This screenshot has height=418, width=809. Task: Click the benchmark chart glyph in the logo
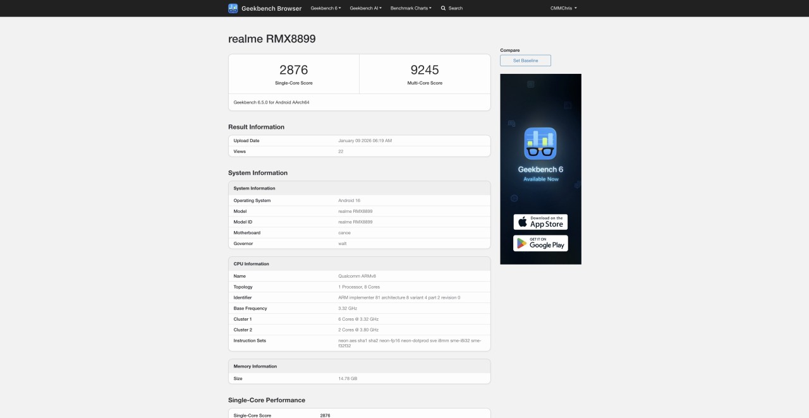(233, 8)
